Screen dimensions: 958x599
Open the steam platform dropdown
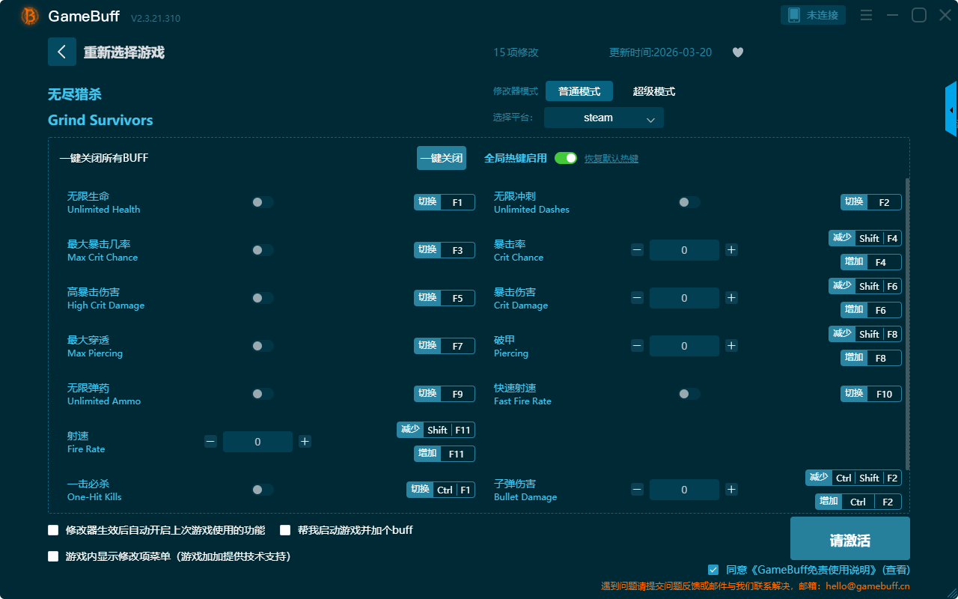tap(603, 118)
